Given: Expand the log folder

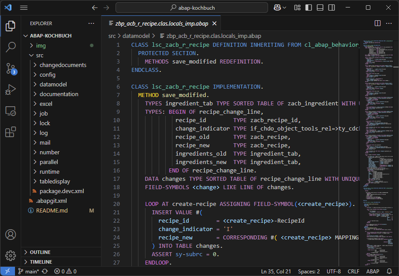Looking at the screenshot, I should click(62, 133).
